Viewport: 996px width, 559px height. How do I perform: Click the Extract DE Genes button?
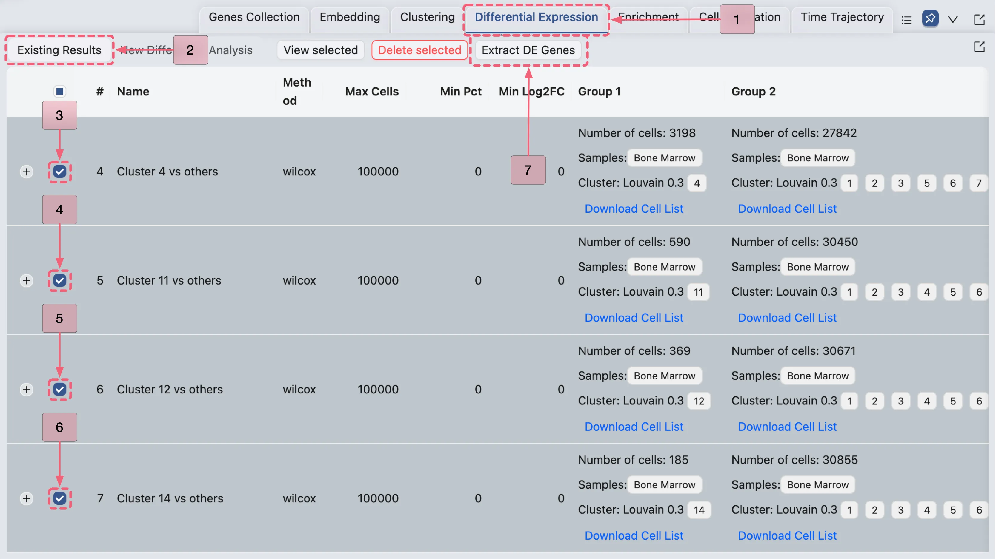click(x=528, y=50)
